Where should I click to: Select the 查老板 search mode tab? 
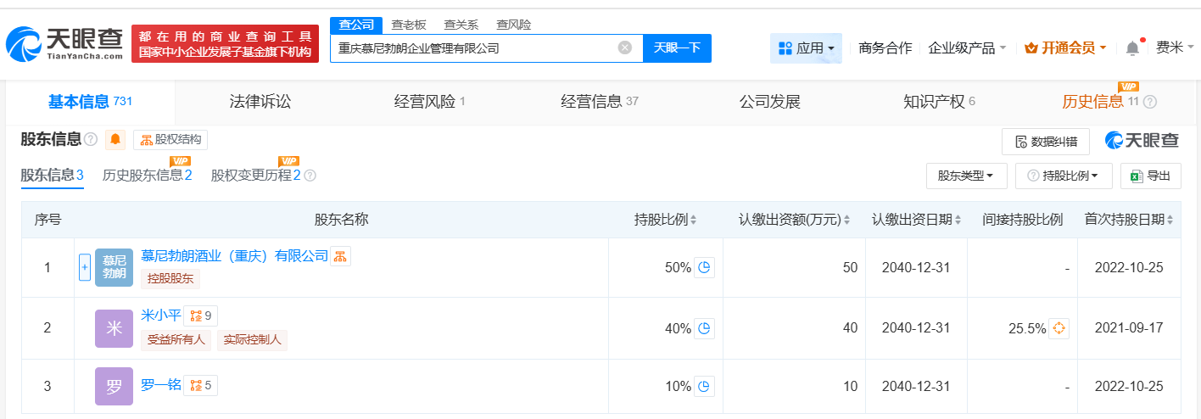[409, 25]
